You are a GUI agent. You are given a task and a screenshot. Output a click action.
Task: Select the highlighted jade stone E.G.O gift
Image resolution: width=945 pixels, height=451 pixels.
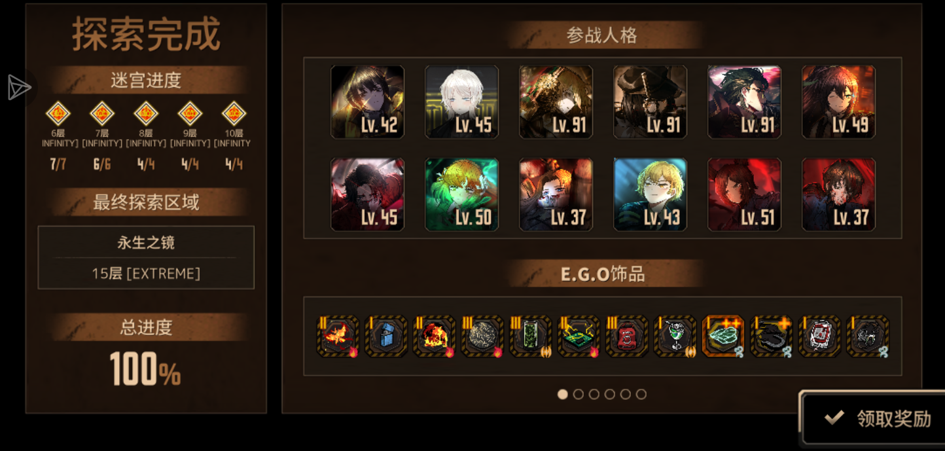pyautogui.click(x=723, y=336)
